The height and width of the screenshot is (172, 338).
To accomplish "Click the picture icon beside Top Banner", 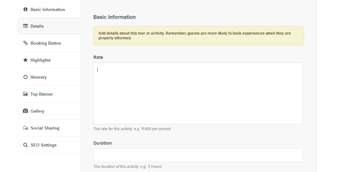I will (x=25, y=94).
